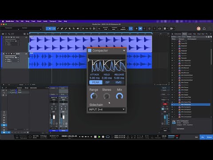This screenshot has height=160, width=213.
Task: Open the Help menu
Action: click(x=65, y=21)
